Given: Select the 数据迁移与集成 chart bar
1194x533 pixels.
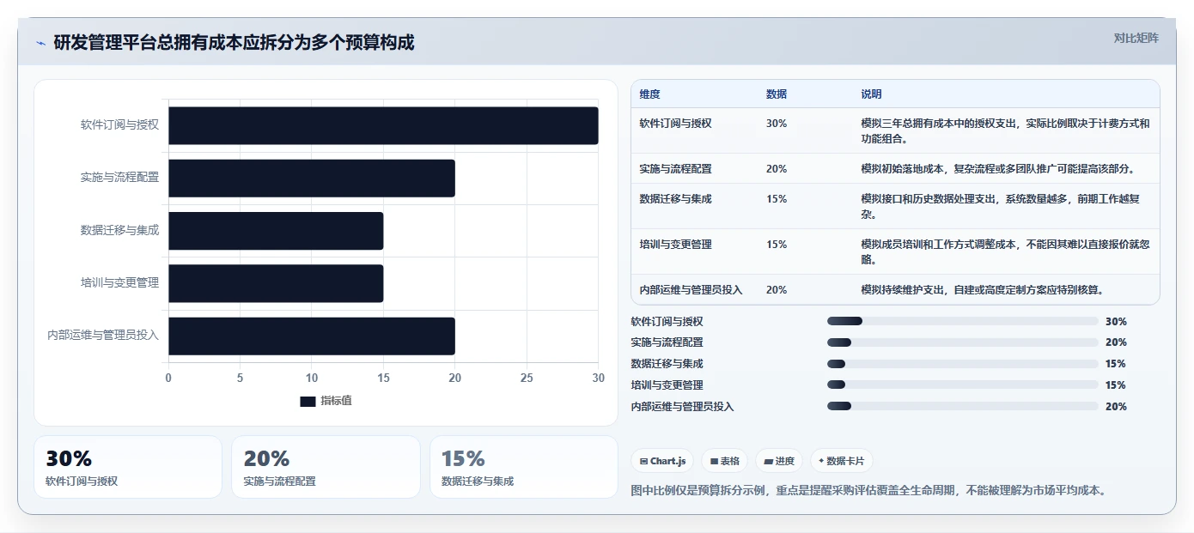Looking at the screenshot, I should (x=276, y=231).
